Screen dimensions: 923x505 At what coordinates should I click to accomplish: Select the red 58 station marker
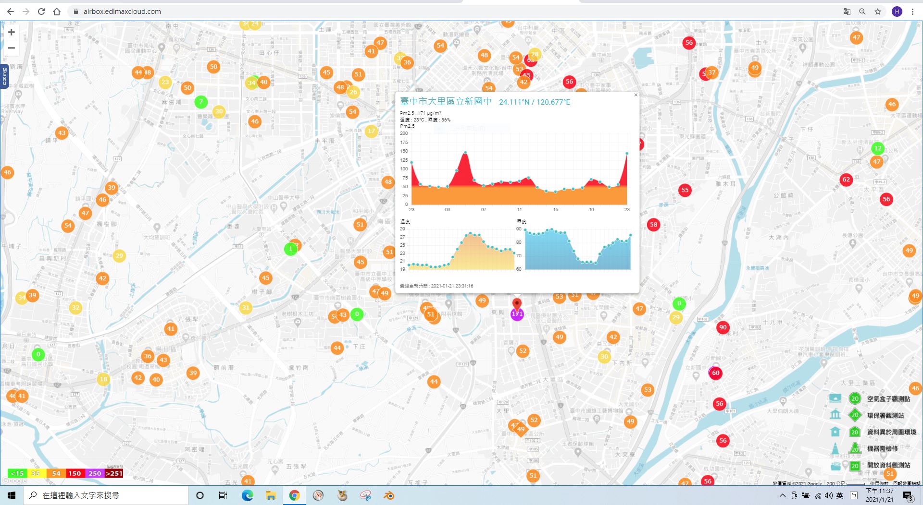tap(653, 225)
